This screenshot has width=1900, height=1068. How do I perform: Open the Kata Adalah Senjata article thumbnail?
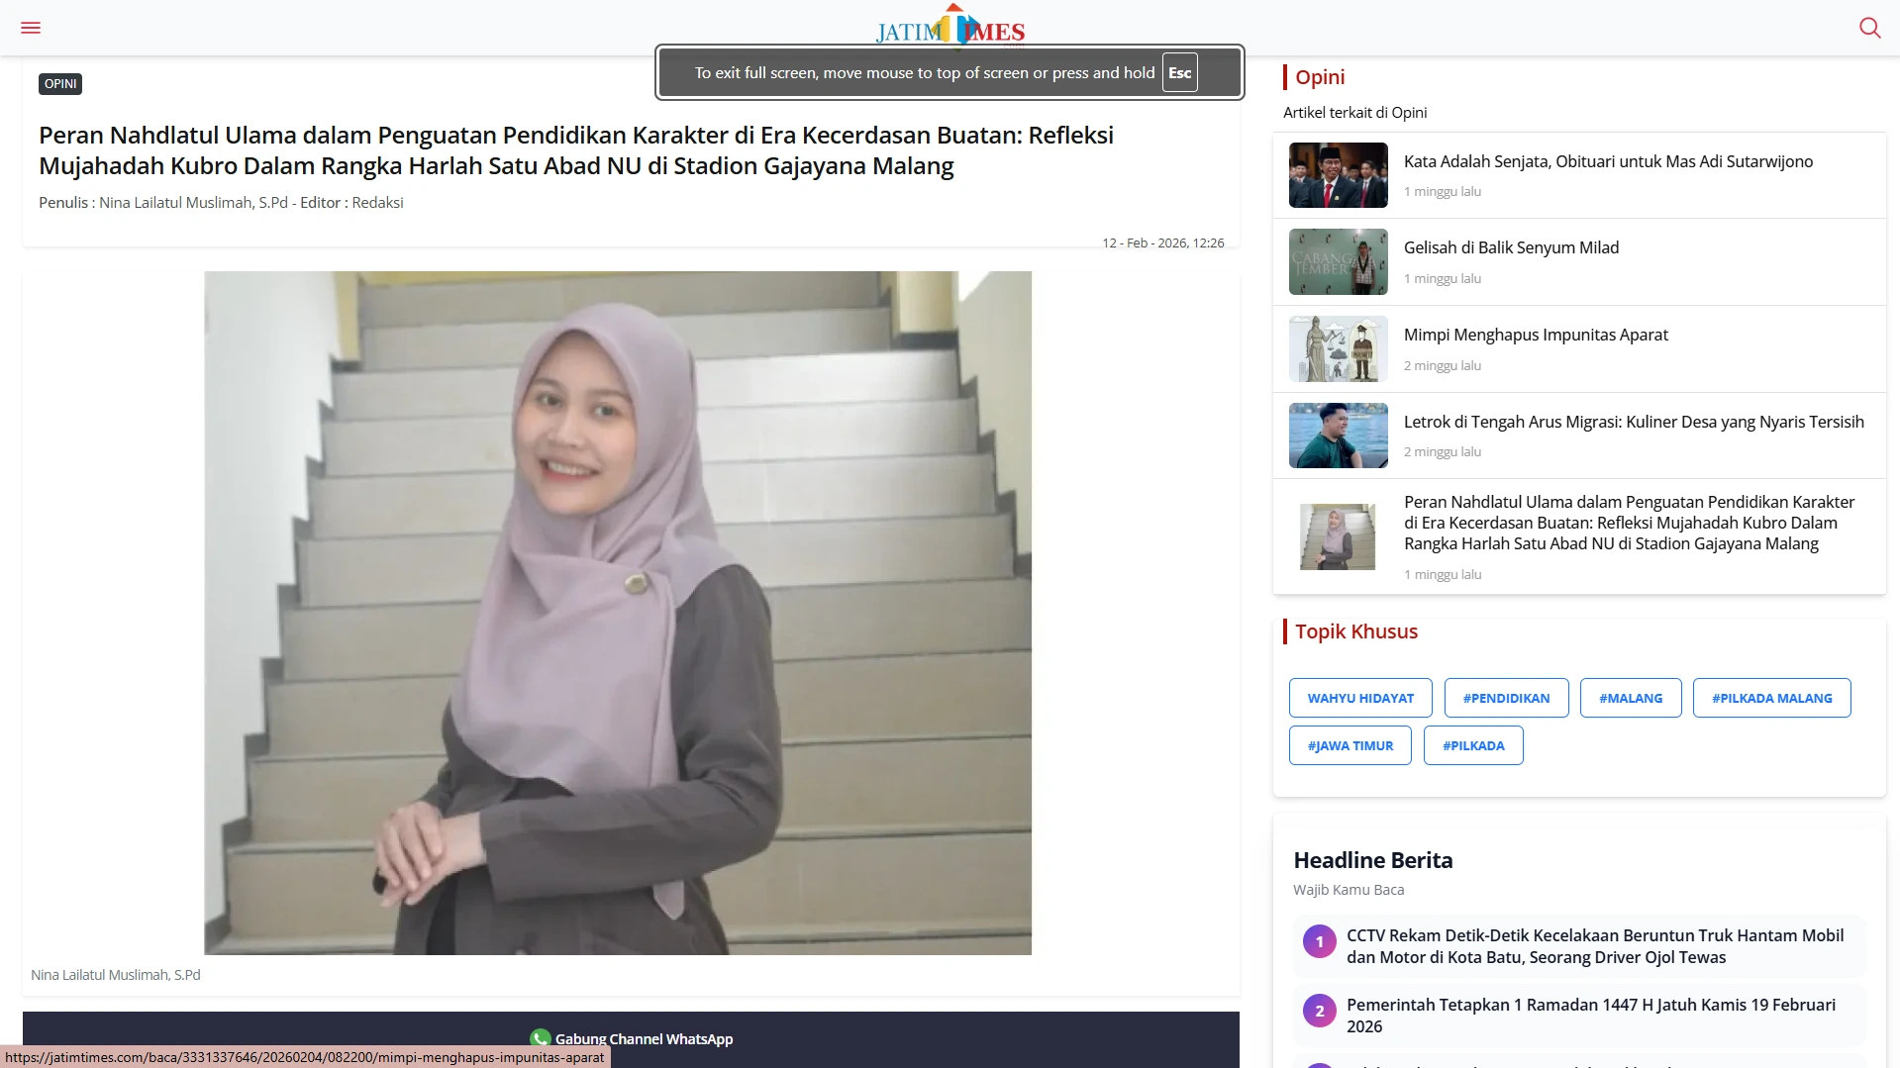point(1338,174)
